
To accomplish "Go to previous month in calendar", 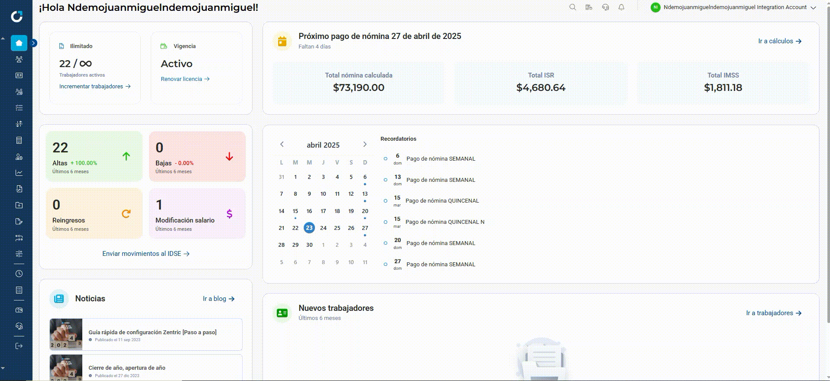I will coord(282,144).
